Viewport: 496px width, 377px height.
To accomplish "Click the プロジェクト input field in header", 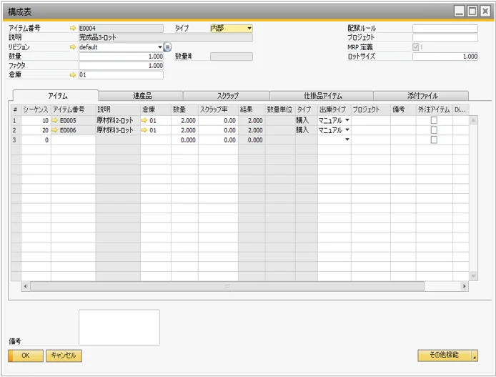I will [445, 38].
